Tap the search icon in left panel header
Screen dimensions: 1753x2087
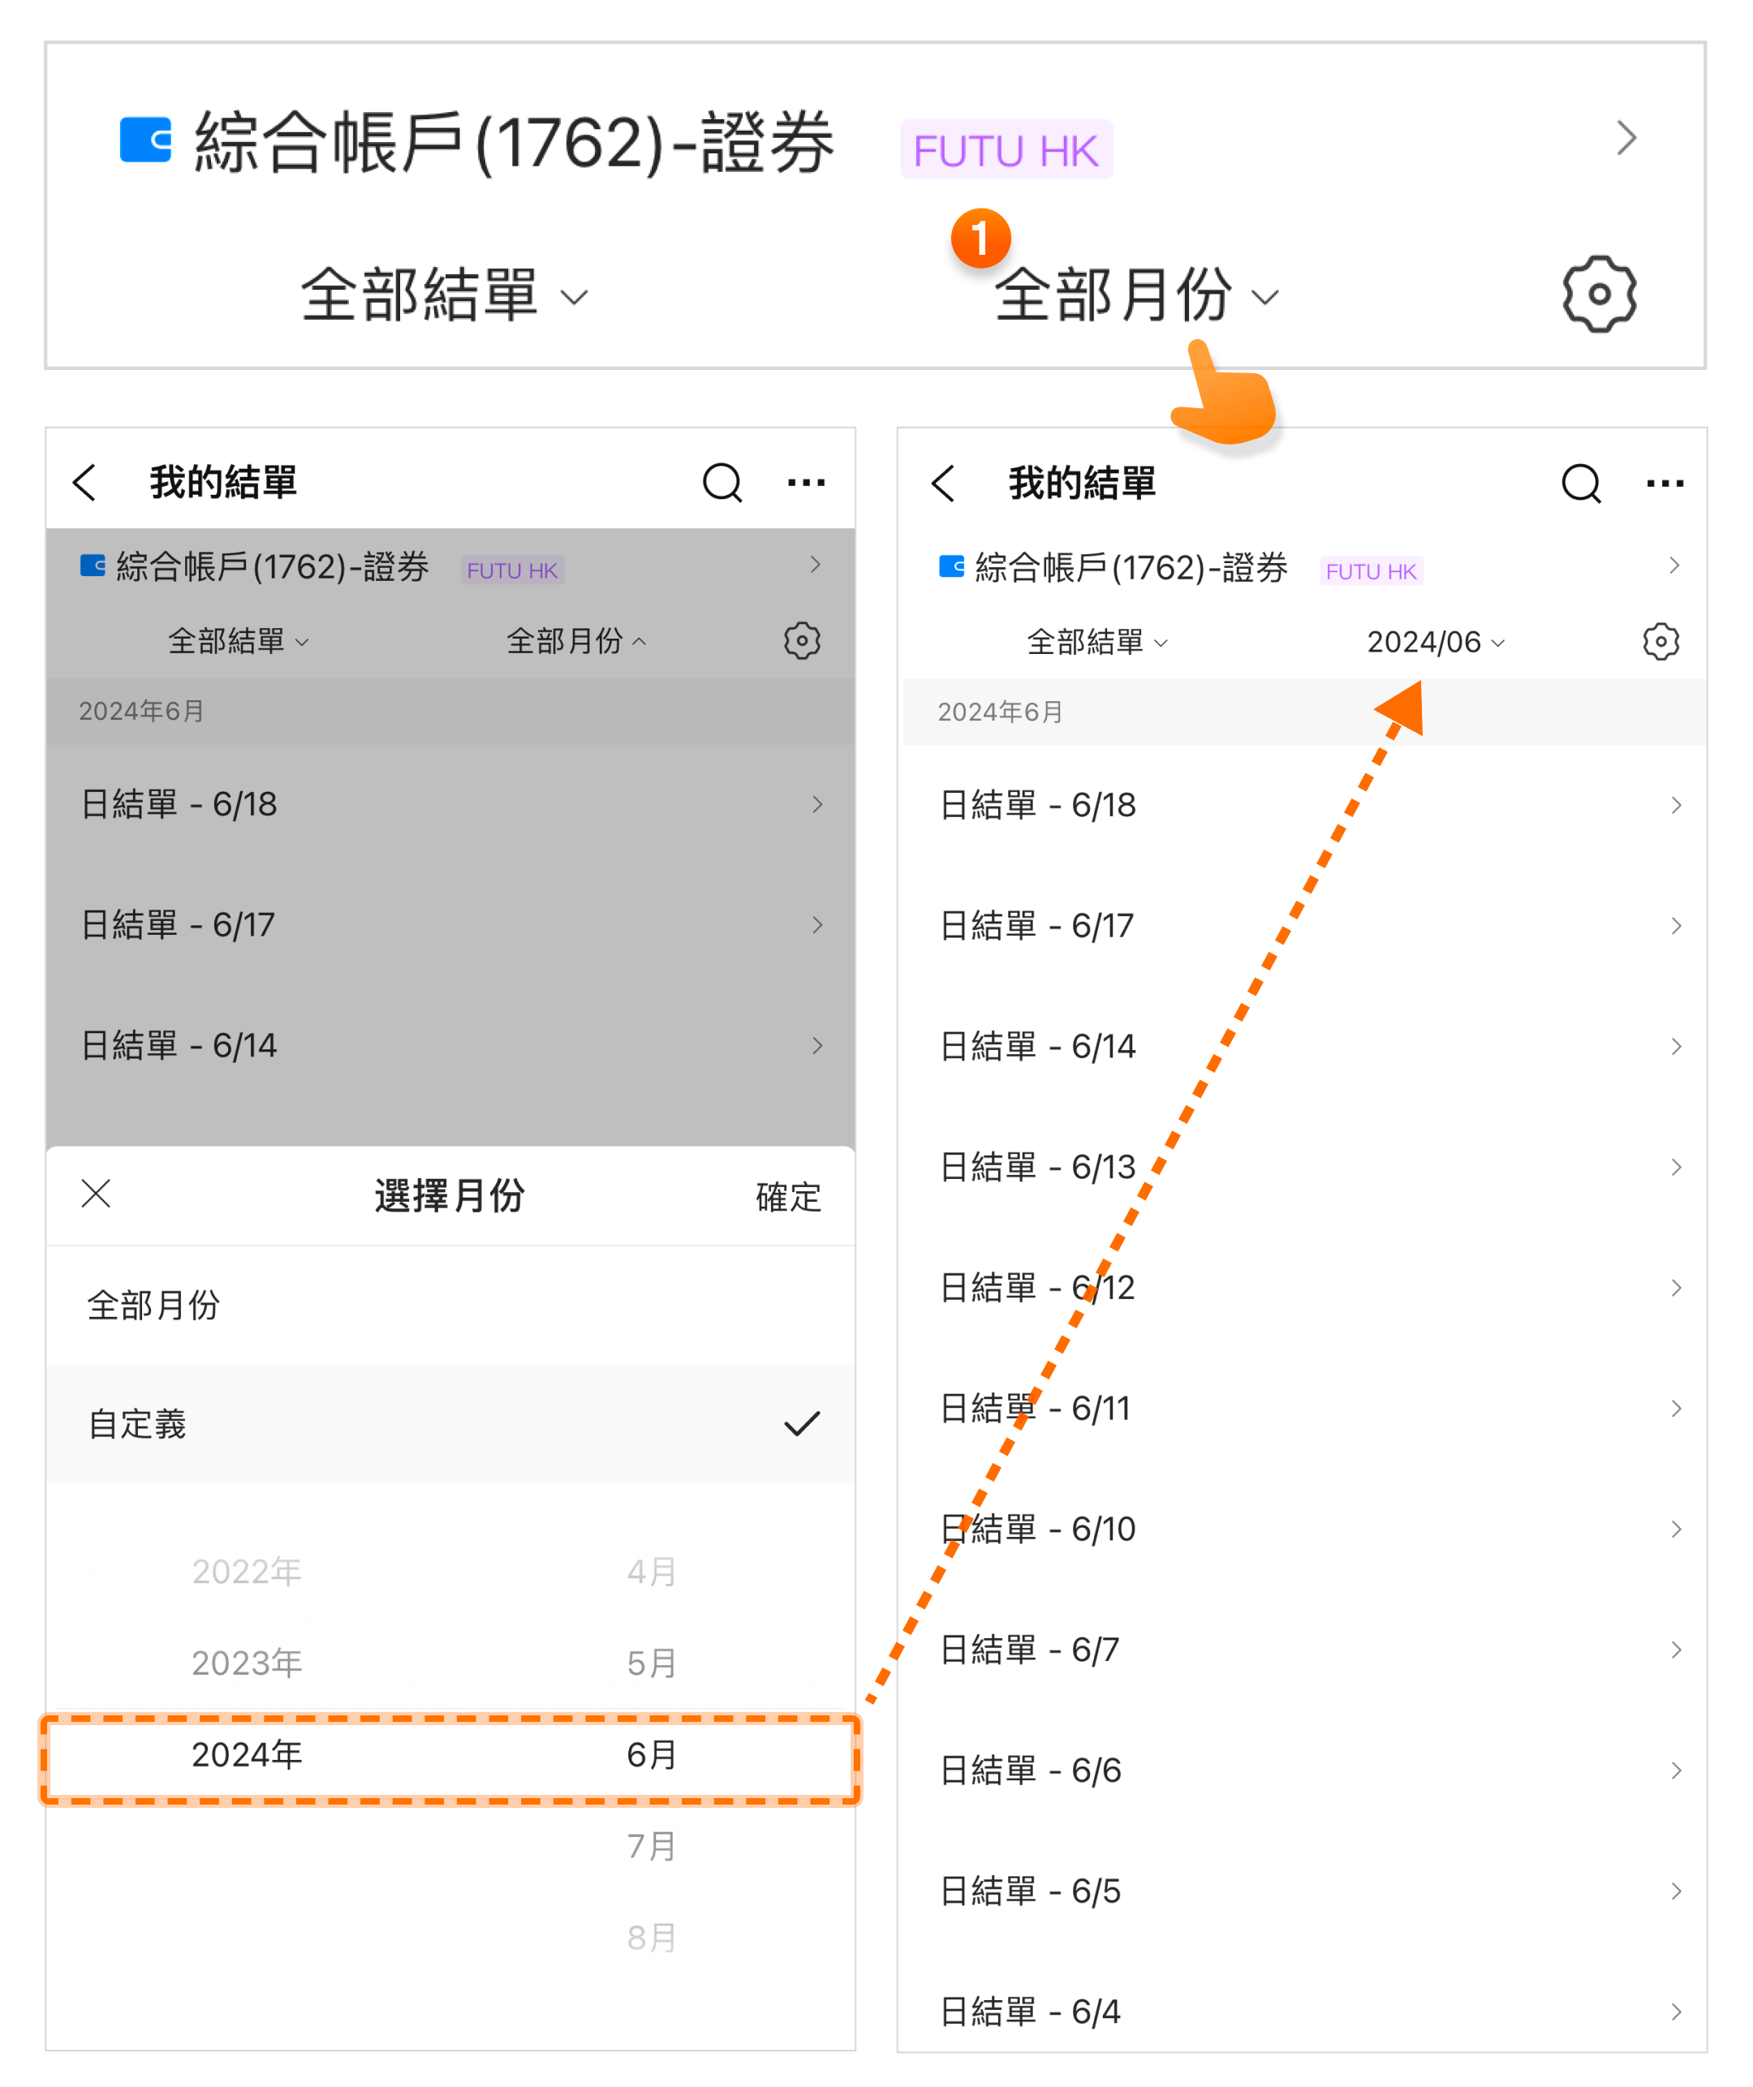[x=722, y=483]
